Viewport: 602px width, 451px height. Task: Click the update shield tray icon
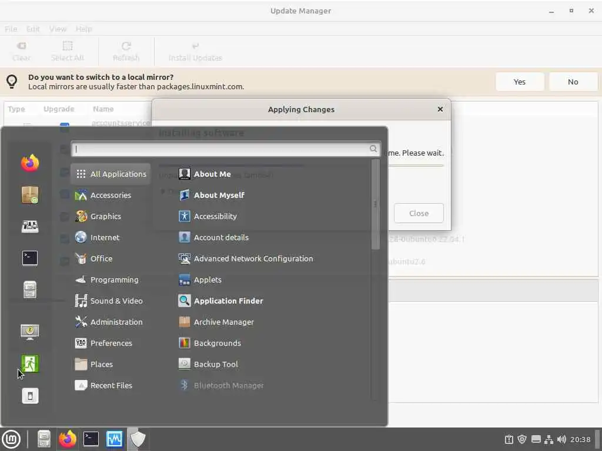click(522, 439)
